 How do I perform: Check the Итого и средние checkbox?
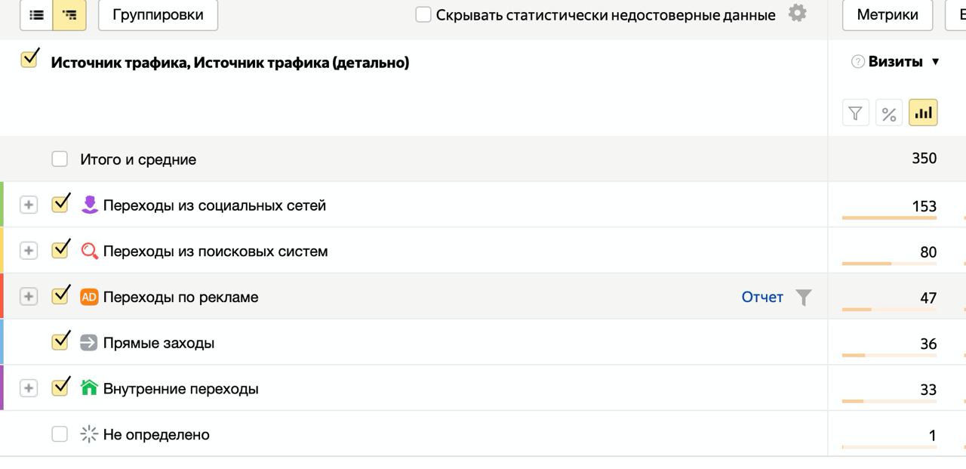[60, 159]
